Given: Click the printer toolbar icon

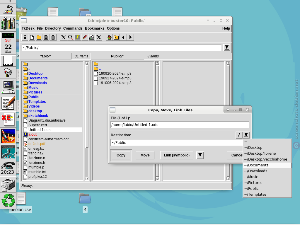Looking at the screenshot, I should coord(92,37).
